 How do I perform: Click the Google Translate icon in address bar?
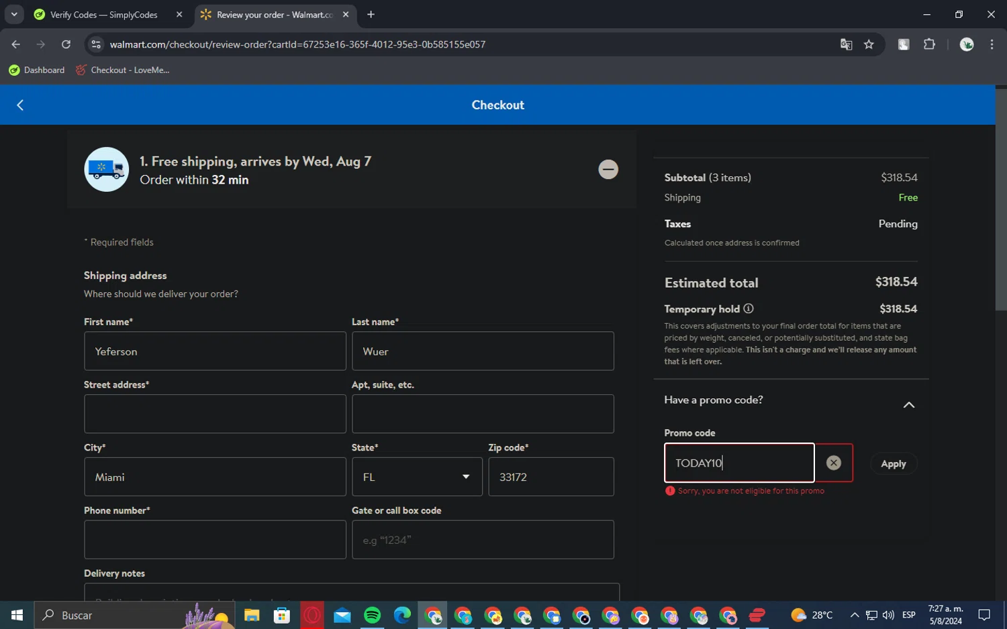[846, 44]
